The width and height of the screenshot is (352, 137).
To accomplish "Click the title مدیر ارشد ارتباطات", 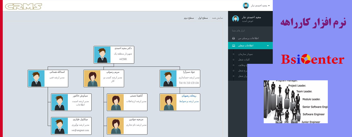I will (x=136, y=101).
